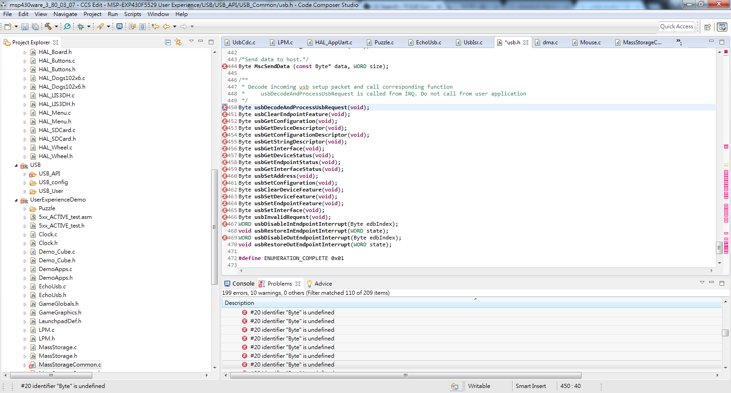
Task: Expand the USB_API folder
Action: [x=25, y=174]
